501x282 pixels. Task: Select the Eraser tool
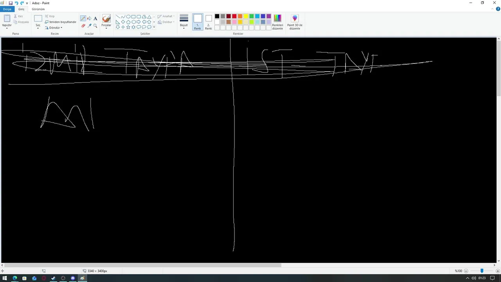[83, 25]
